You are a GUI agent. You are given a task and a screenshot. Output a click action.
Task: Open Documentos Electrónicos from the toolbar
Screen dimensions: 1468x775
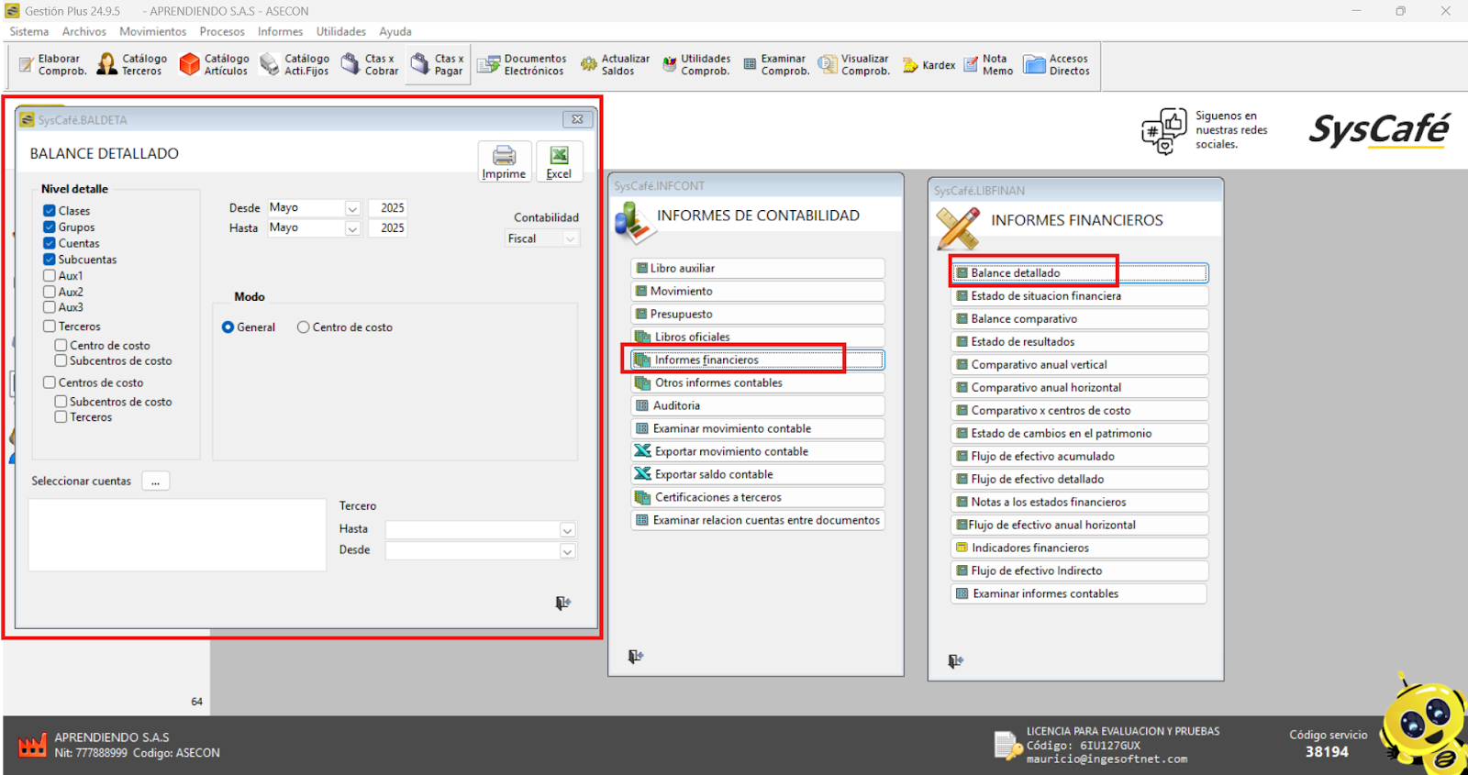pyautogui.click(x=521, y=64)
